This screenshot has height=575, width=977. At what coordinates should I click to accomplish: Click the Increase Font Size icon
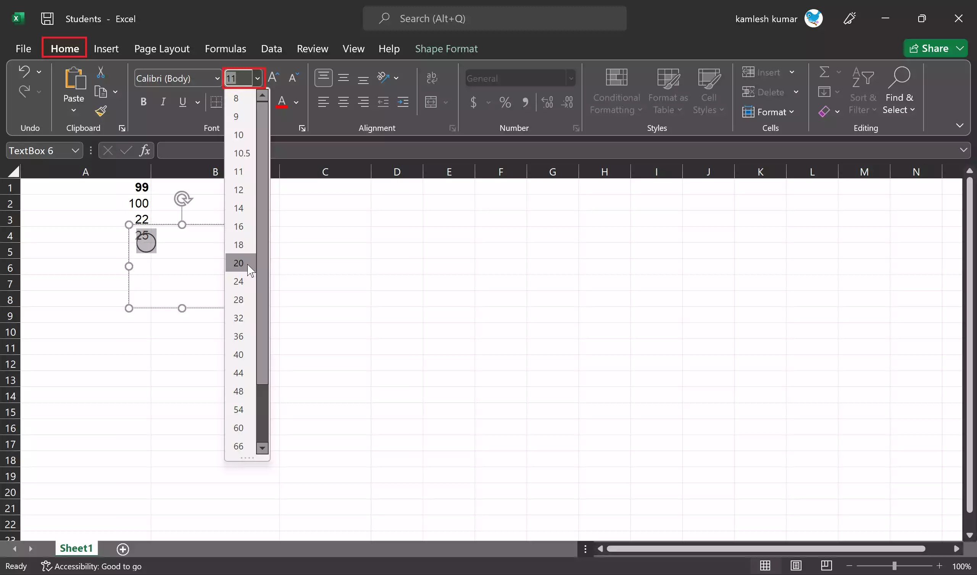[x=273, y=77]
